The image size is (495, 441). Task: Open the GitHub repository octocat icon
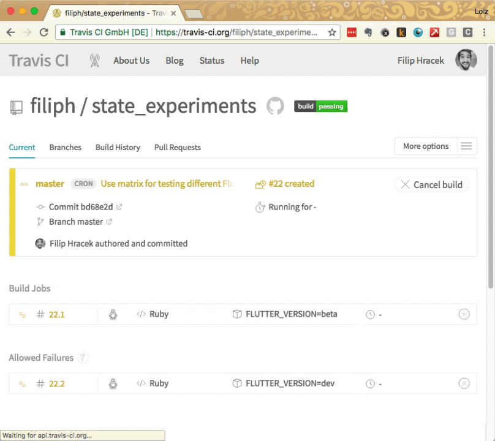[x=275, y=106]
